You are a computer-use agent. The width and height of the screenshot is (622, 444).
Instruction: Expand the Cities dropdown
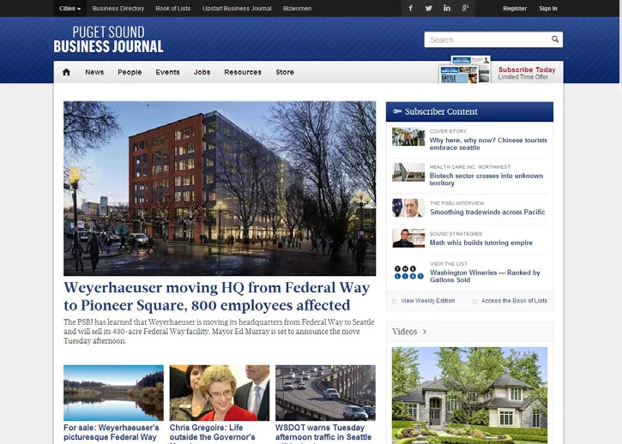pyautogui.click(x=69, y=9)
